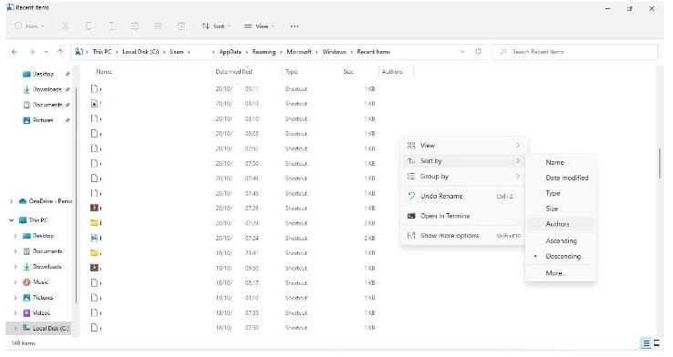Switch to details view icon in status bar
Viewport: 673px width, 357px height.
pyautogui.click(x=646, y=342)
